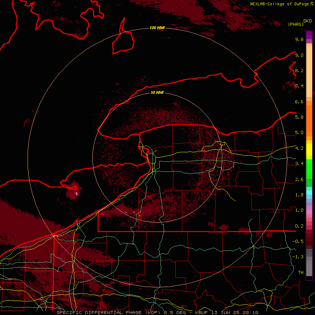Click the "KBUF" radar site identifier
Image resolution: width=315 pixels, height=315 pixels.
click(x=202, y=313)
